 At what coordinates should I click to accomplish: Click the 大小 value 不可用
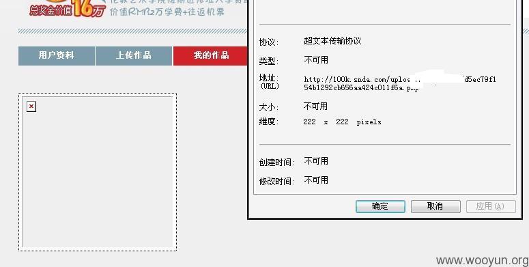[x=315, y=107]
